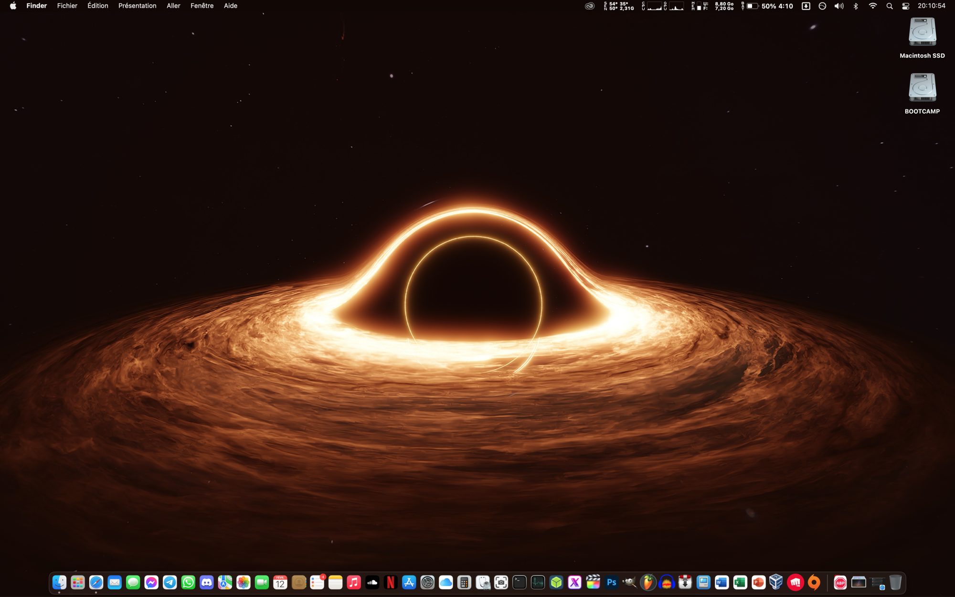Screen dimensions: 955x597
Task: Open the Apple menu logo
Action: (13, 6)
